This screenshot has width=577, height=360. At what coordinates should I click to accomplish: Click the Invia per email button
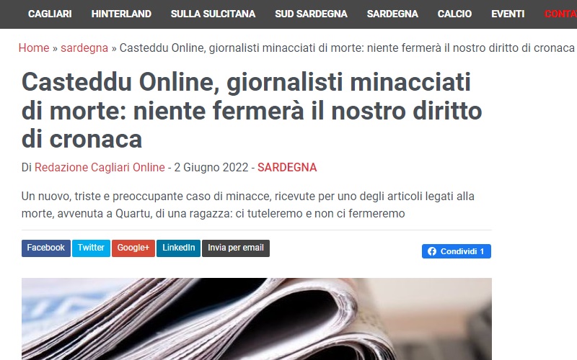pyautogui.click(x=236, y=248)
